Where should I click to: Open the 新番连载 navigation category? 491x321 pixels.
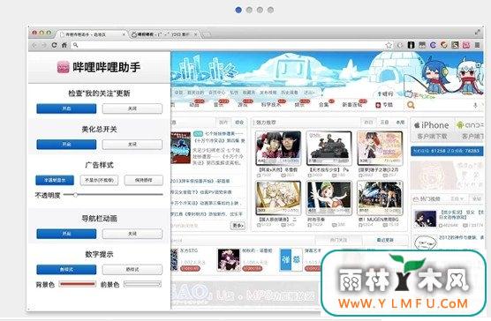coord(352,105)
